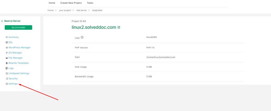271x111 pixels.
Task: Click the SSL lock icon
Action: 7,42
